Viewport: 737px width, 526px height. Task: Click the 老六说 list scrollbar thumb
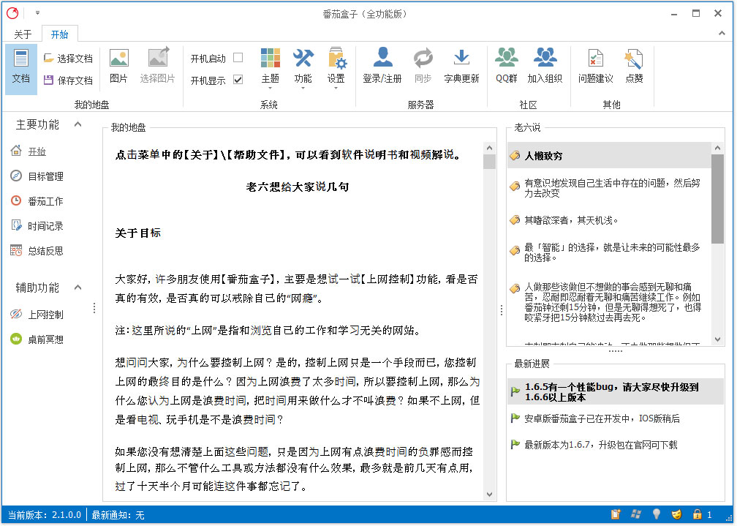point(717,198)
